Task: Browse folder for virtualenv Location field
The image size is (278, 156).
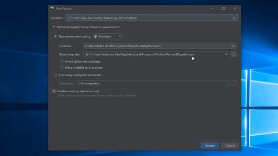Action: coord(233,46)
